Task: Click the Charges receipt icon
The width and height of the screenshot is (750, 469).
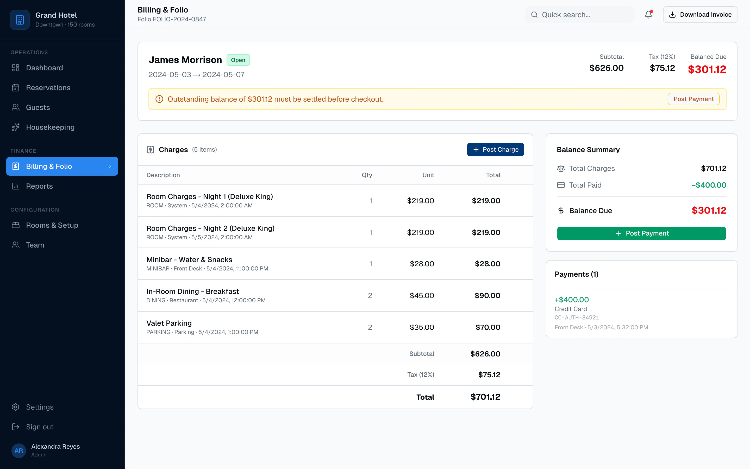Action: coord(150,150)
